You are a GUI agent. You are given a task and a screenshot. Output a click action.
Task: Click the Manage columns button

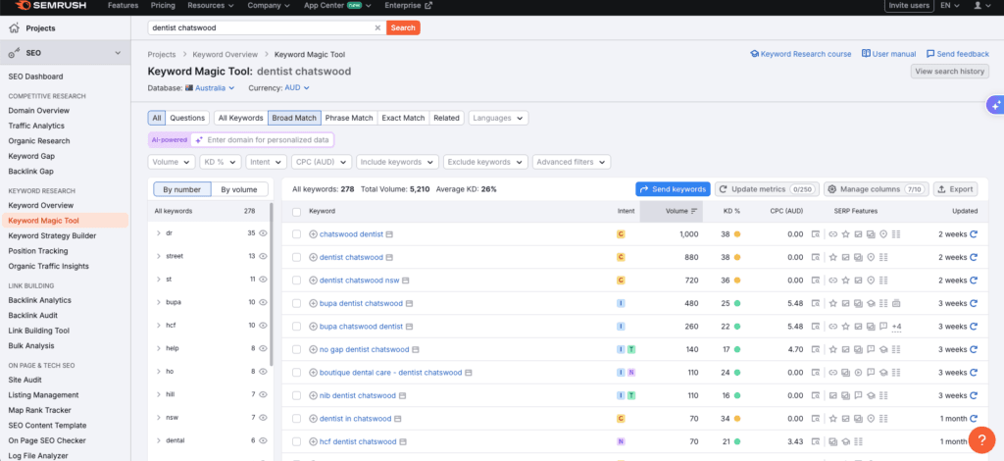click(876, 189)
